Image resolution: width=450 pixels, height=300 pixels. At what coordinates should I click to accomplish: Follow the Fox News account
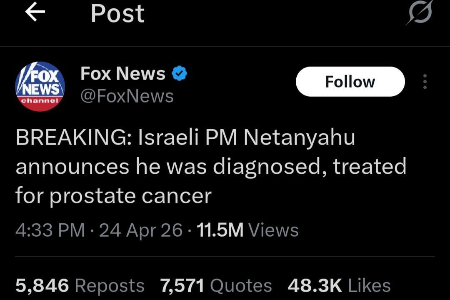350,82
